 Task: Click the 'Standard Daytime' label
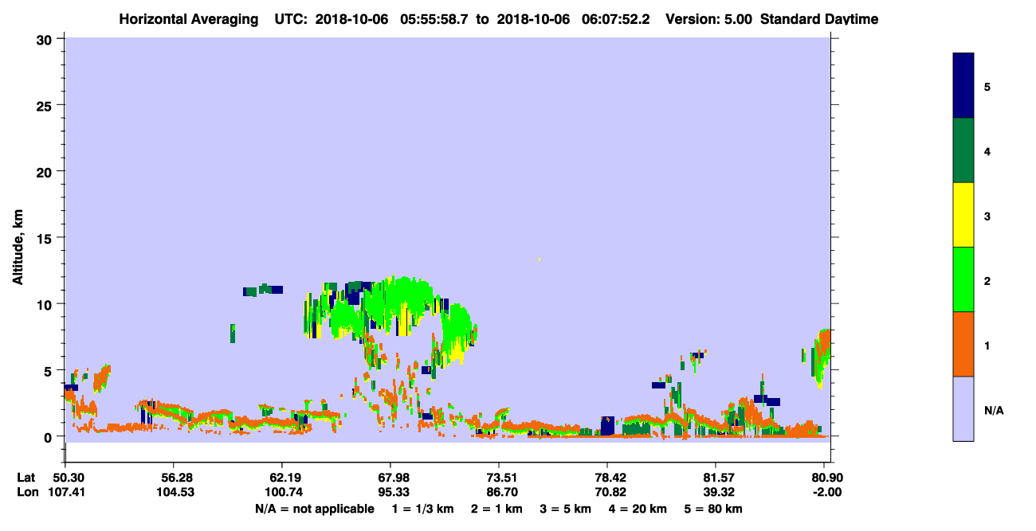click(819, 19)
